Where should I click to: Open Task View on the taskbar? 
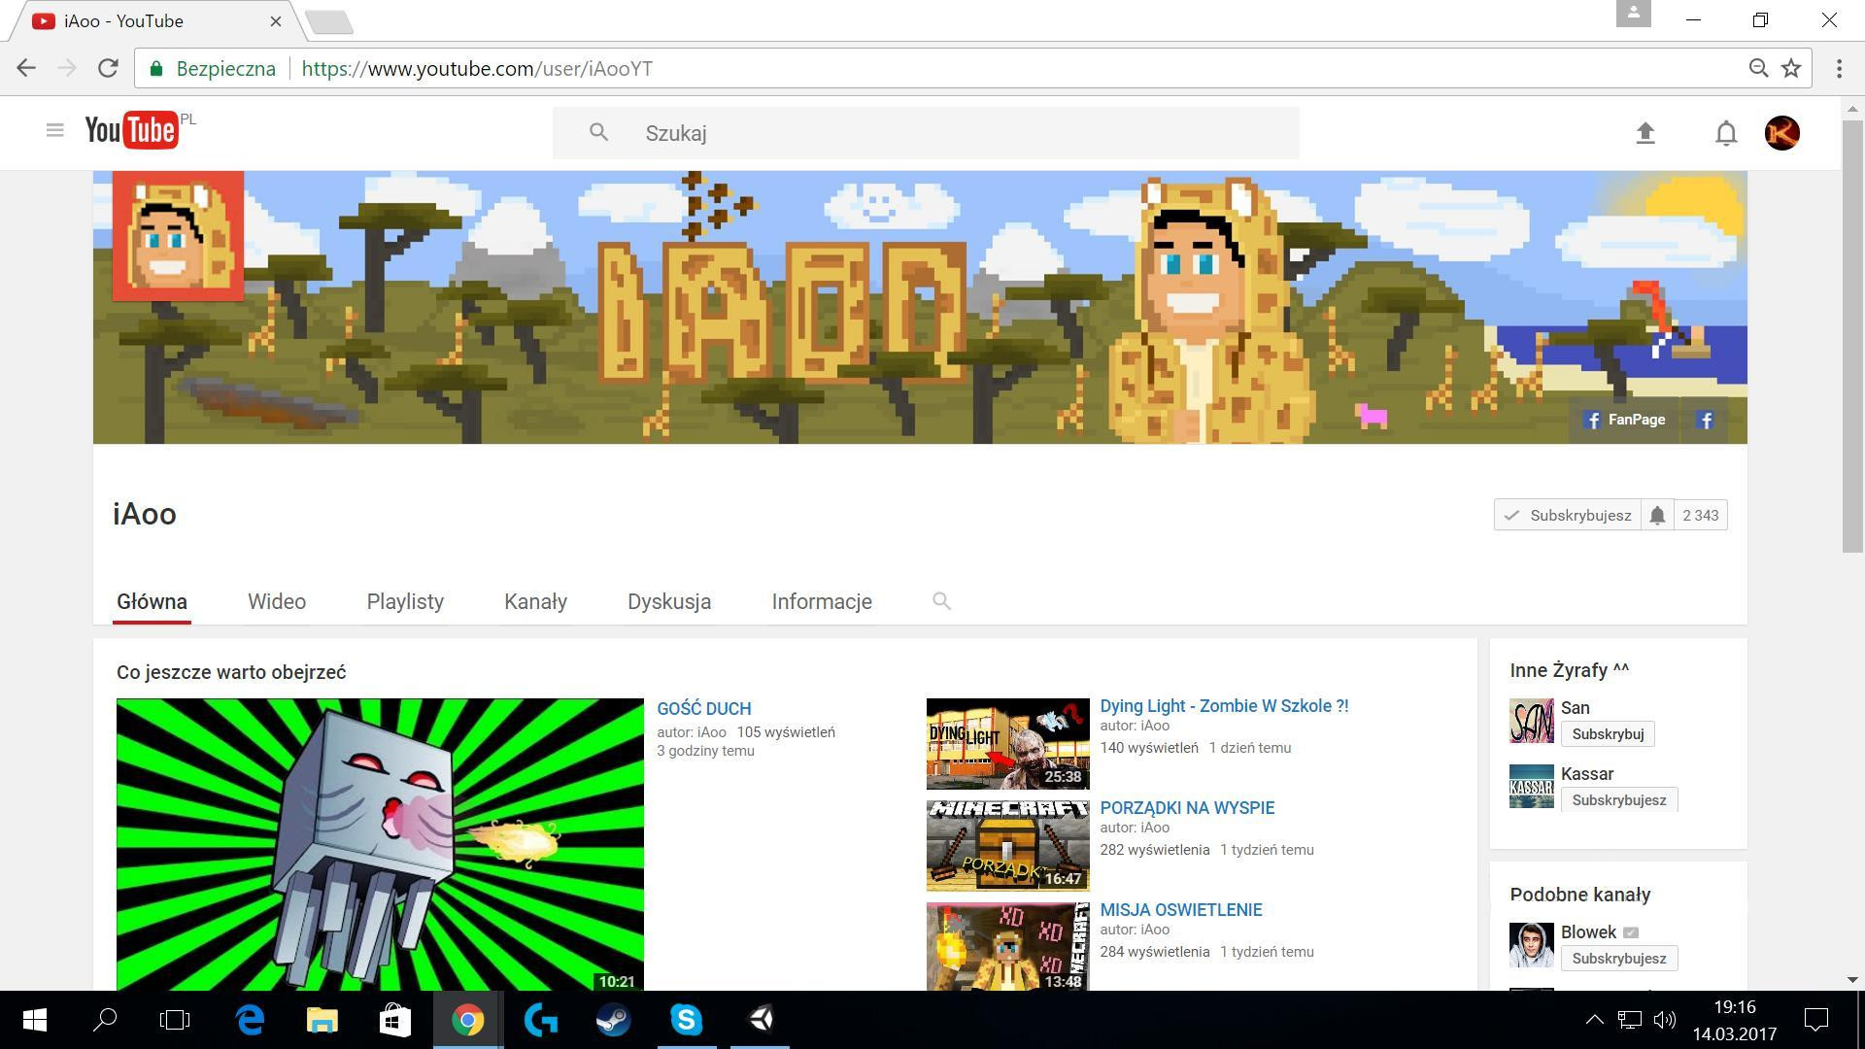pos(175,1020)
